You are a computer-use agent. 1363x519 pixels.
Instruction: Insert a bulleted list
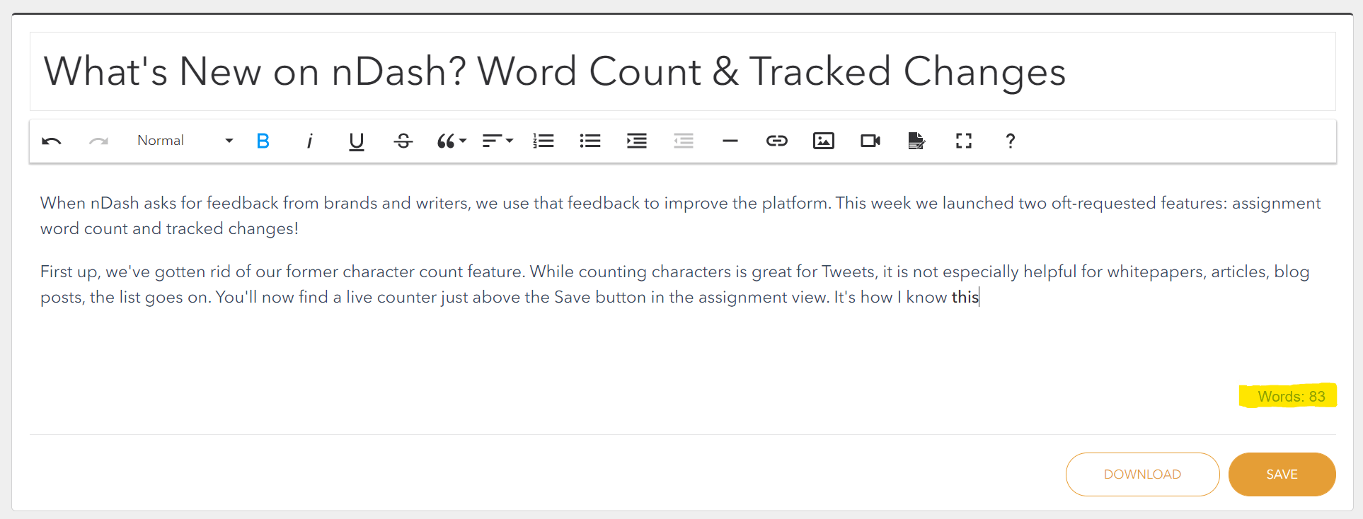tap(590, 141)
